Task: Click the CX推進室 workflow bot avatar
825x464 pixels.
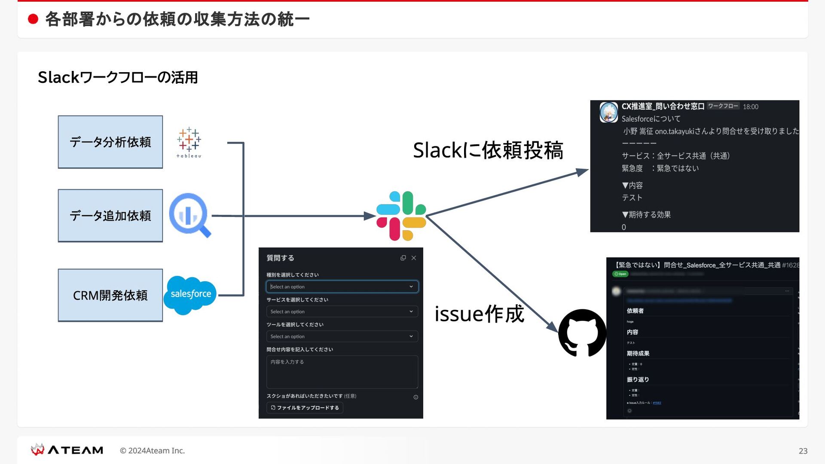Action: (608, 112)
